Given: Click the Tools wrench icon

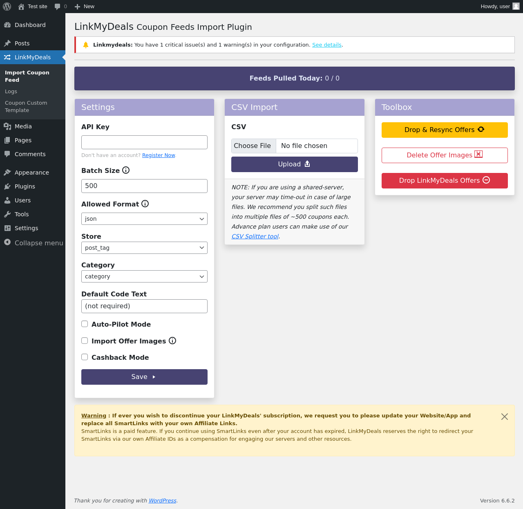Looking at the screenshot, I should [x=7, y=214].
